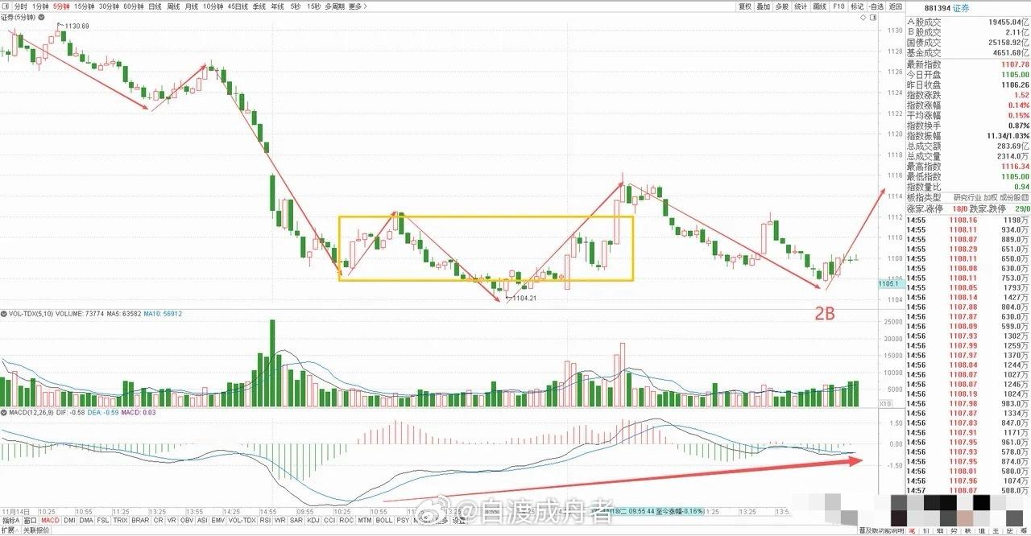The width and height of the screenshot is (1031, 536).
Task: Show the 日线 daily chart
Action: click(155, 6)
